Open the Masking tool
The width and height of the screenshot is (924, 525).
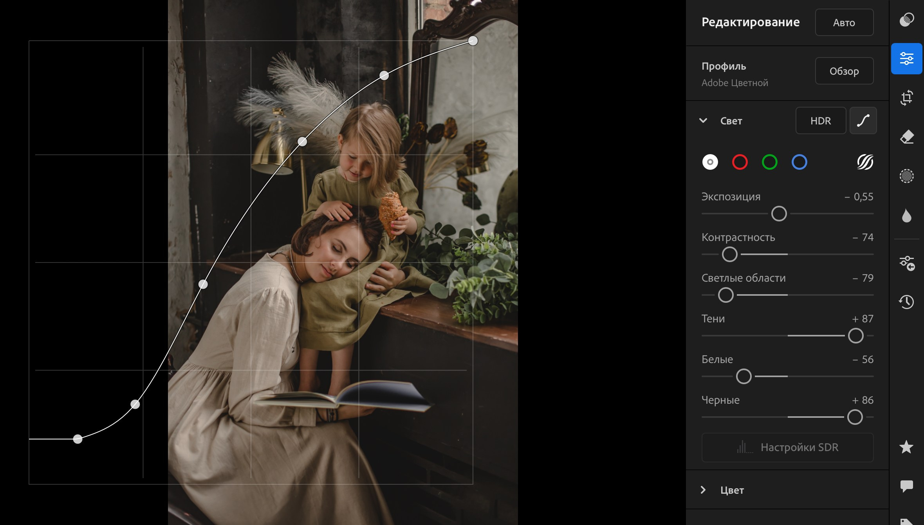pos(906,176)
